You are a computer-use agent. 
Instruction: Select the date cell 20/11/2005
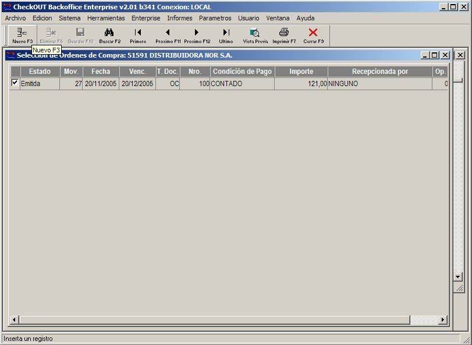point(101,84)
